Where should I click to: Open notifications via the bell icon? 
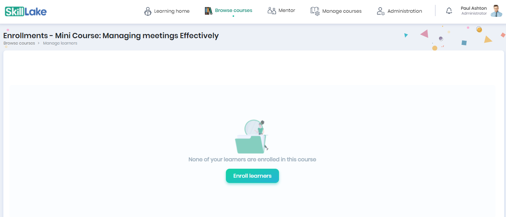click(449, 11)
